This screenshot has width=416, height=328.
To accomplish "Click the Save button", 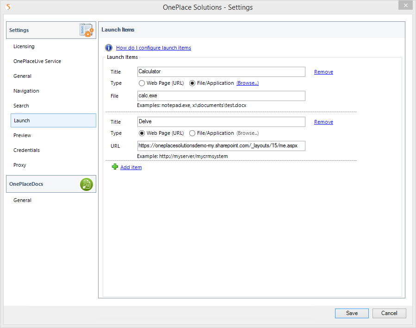I will click(352, 313).
